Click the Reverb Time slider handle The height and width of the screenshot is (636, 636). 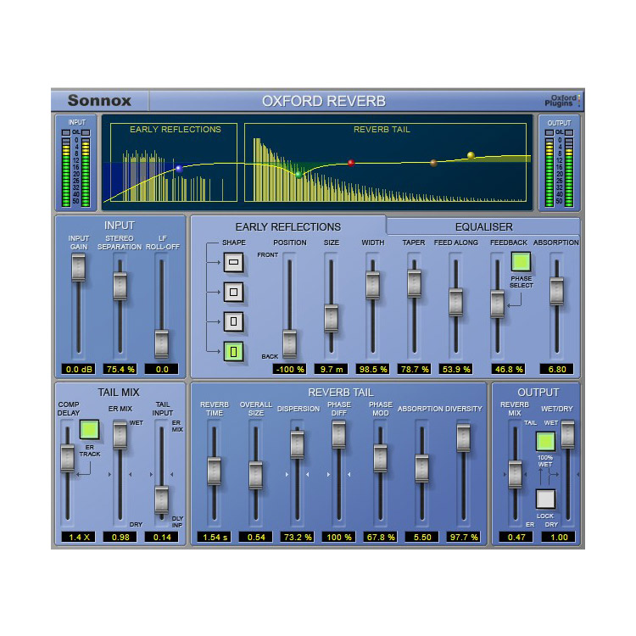tap(215, 471)
